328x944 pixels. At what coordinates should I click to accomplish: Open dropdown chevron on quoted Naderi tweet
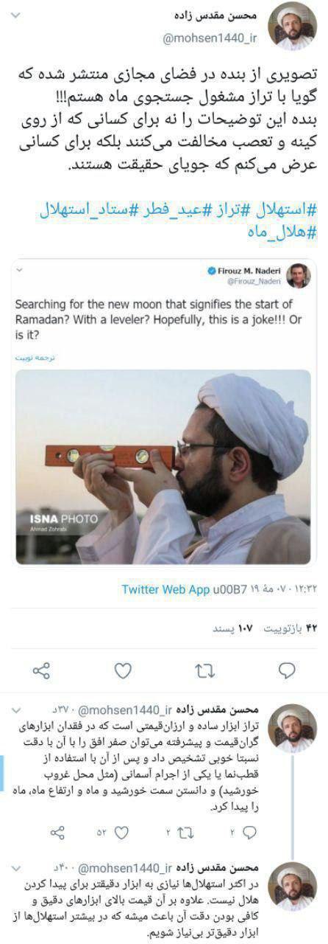[25, 271]
